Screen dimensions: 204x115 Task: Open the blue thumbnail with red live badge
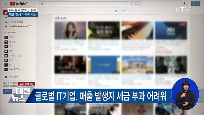point(171,30)
